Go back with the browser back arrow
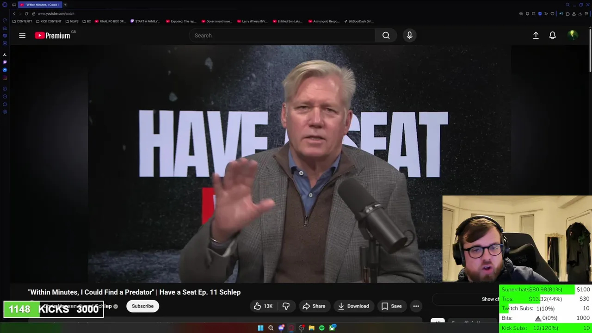The image size is (592, 333). coord(14,13)
